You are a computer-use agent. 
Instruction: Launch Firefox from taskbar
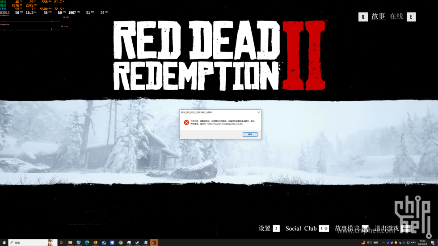tap(96, 243)
